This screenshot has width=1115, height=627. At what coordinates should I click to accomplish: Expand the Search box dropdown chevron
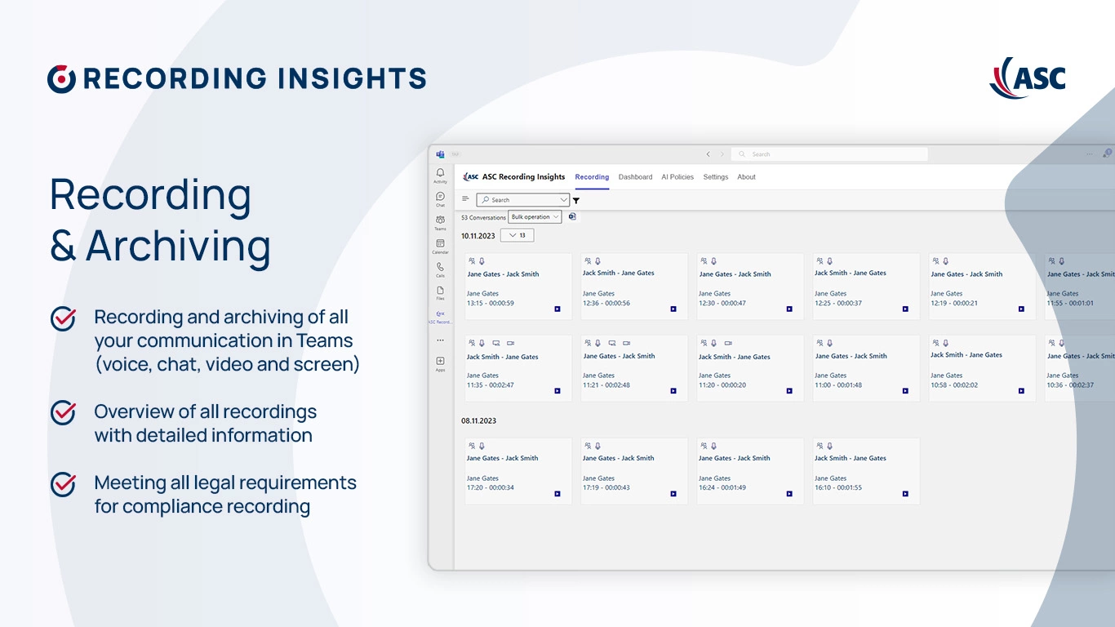coord(563,200)
